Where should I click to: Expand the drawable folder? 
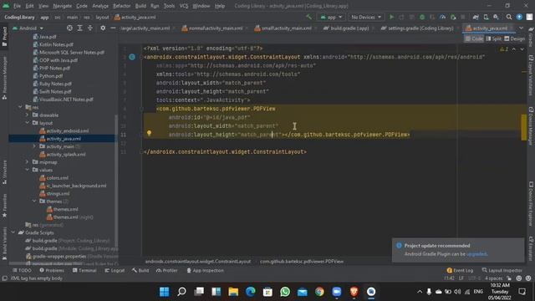point(28,115)
